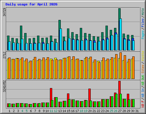Click the 'Pages' legend label
This screenshot has width=146, height=114.
pos(143,35)
